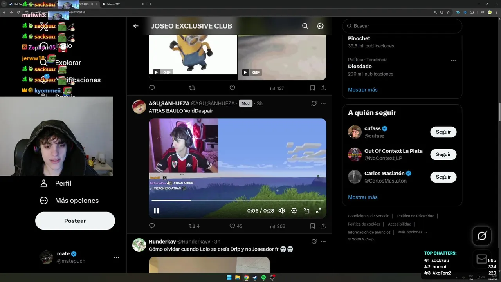This screenshot has width=501, height=282.
Task: Open community settings gear icon
Action: (320, 26)
